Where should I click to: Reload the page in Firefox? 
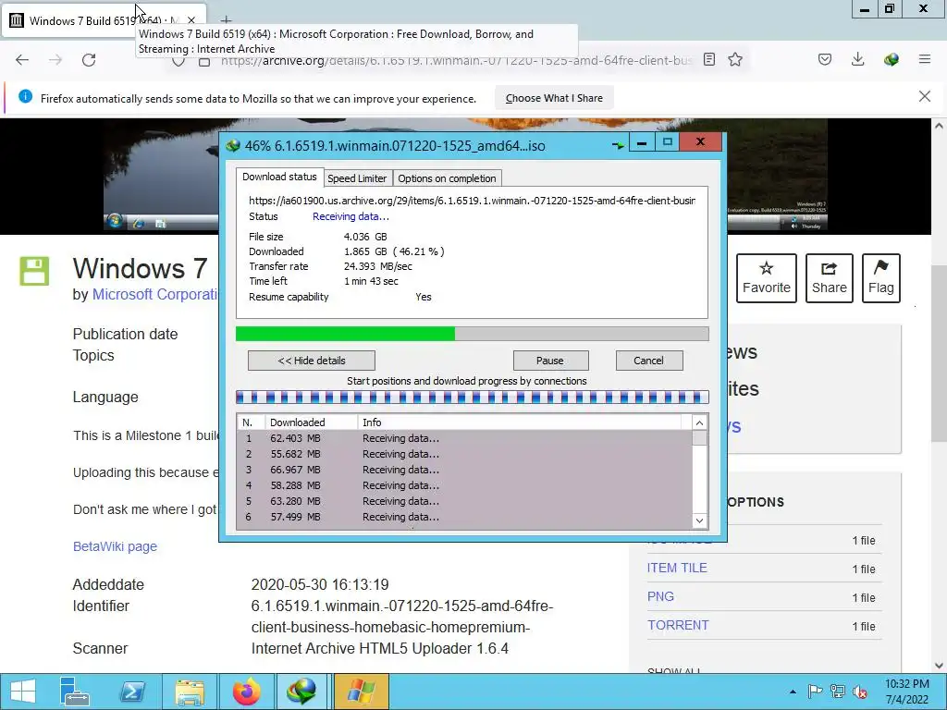[89, 60]
